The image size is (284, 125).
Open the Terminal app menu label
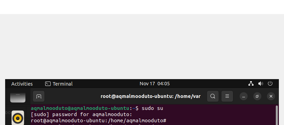click(63, 84)
